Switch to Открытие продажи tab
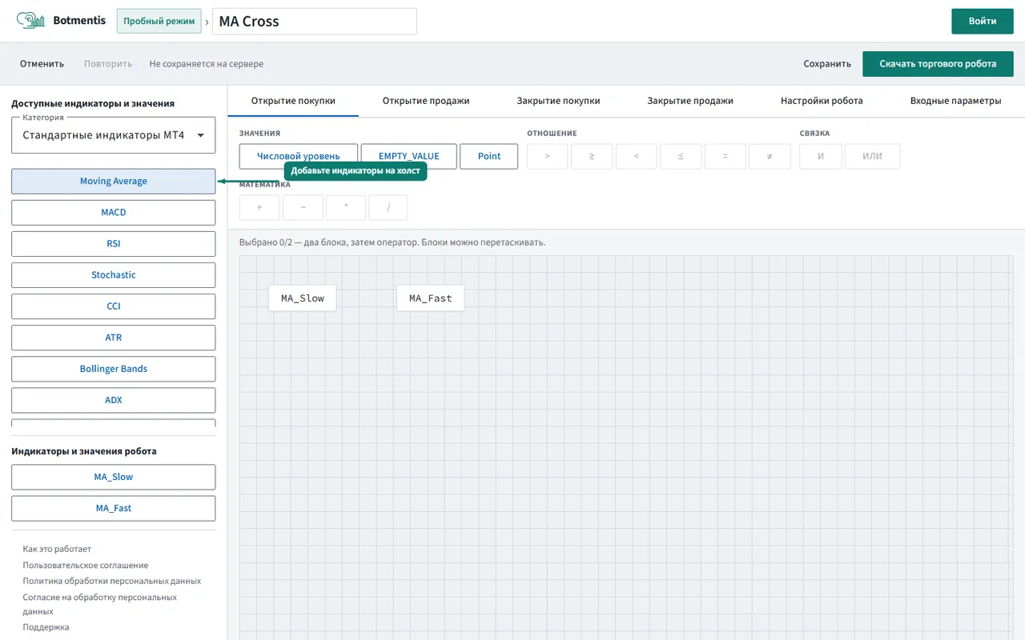This screenshot has height=640, width=1025. click(426, 101)
